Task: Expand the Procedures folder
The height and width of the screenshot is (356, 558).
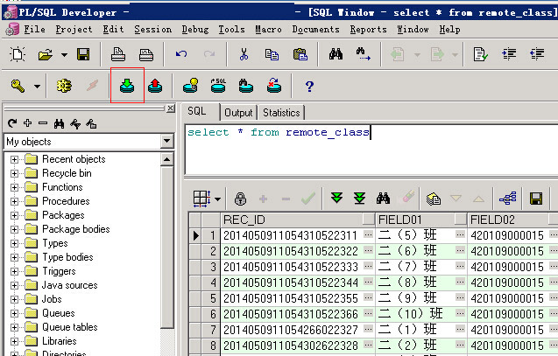Action: pos(14,201)
